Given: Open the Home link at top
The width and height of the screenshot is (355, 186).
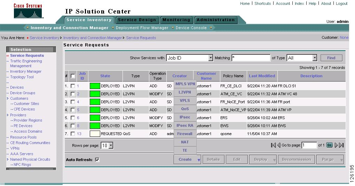Looking at the screenshot, I should tap(245, 3).
